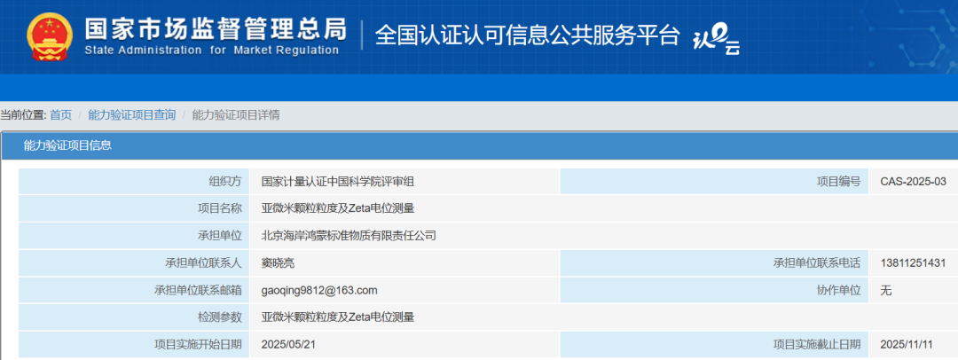Select the 项目名称 value 亚微米颗粒粒度及Zeta电位测量

click(338, 208)
